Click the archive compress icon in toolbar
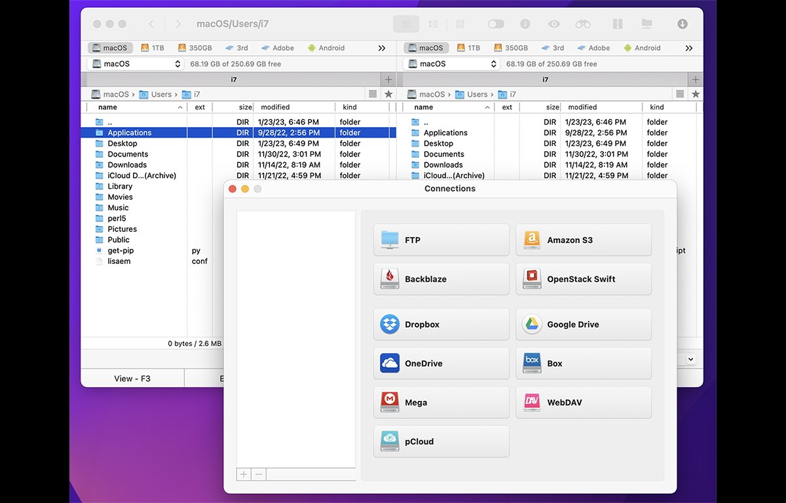The width and height of the screenshot is (786, 503). point(617,24)
